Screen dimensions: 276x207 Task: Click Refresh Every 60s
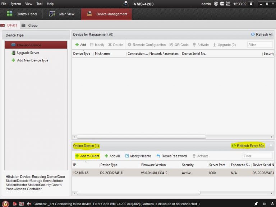(248, 146)
